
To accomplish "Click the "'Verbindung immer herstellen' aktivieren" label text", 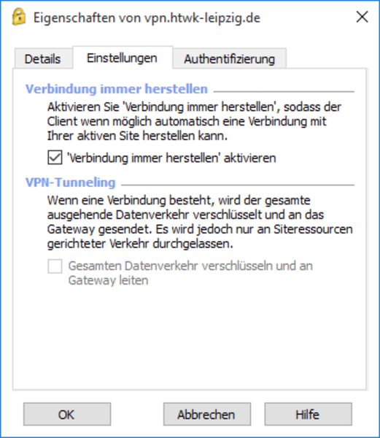I will pos(171,158).
